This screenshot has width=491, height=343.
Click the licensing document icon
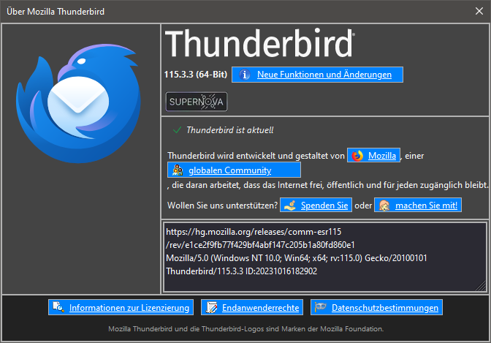click(x=58, y=307)
